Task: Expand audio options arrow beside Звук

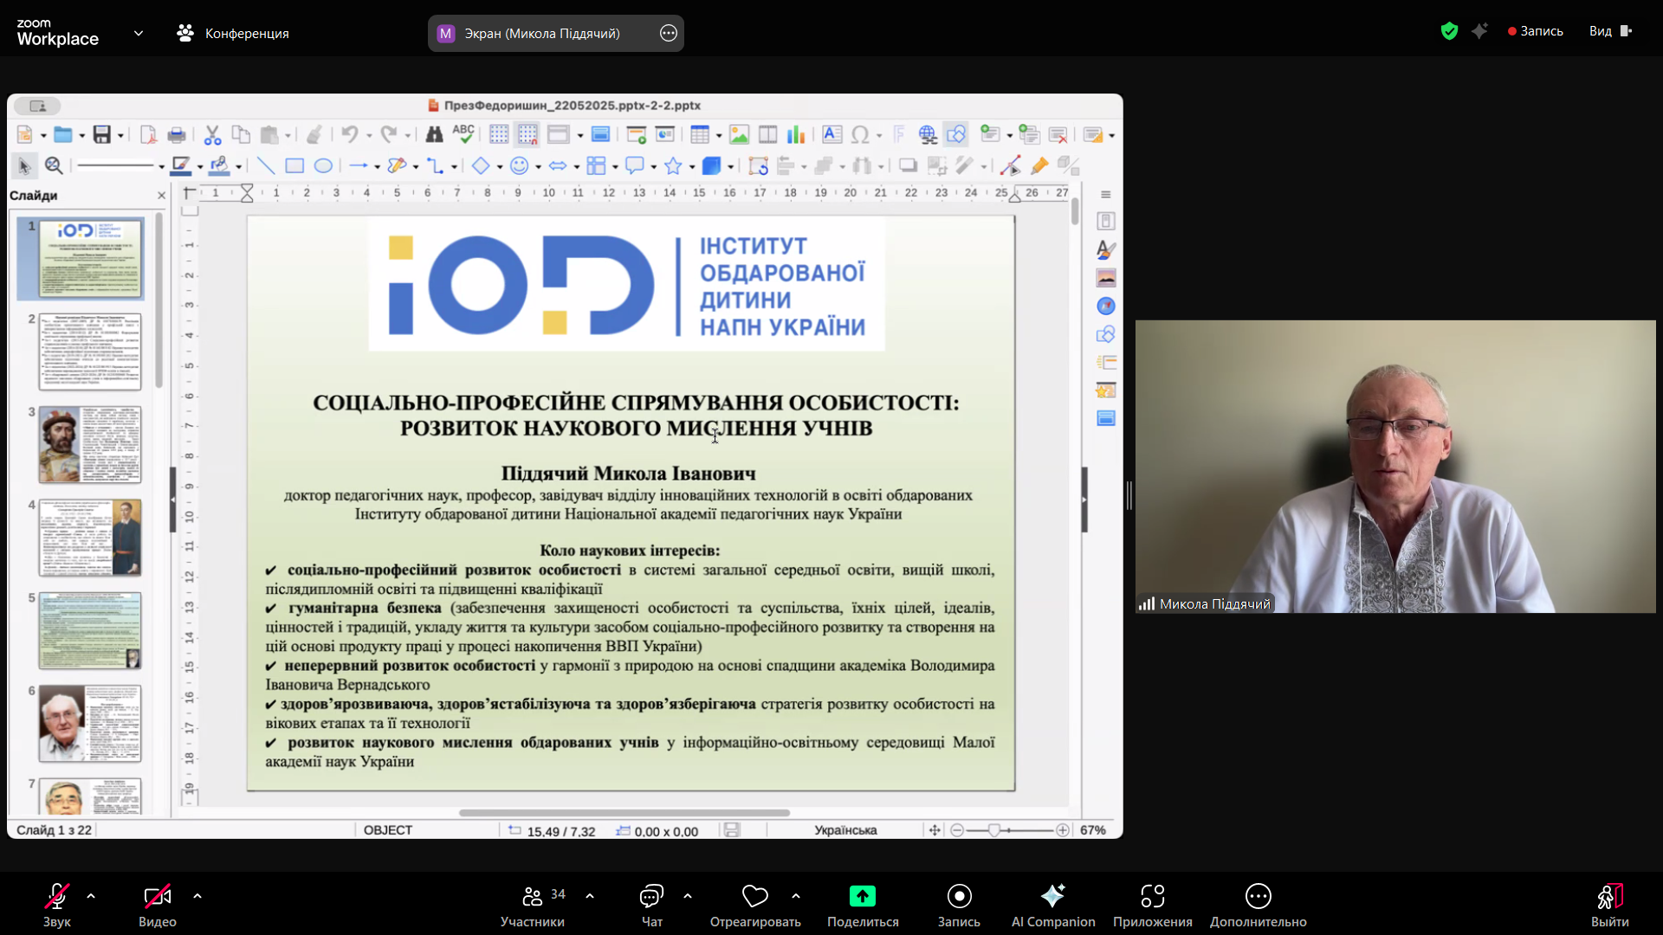Action: (91, 896)
